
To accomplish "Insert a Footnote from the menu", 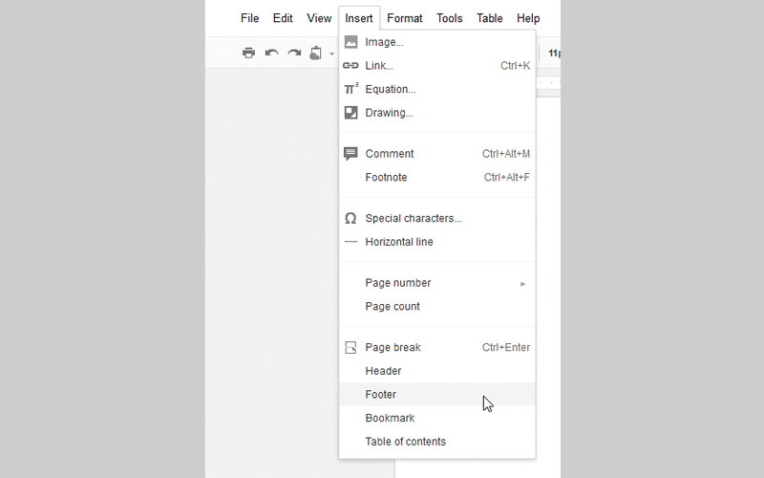I will (x=386, y=177).
